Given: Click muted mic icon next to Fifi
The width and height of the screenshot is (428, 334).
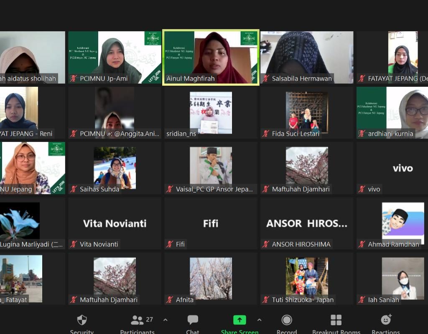Looking at the screenshot, I should click(x=170, y=244).
